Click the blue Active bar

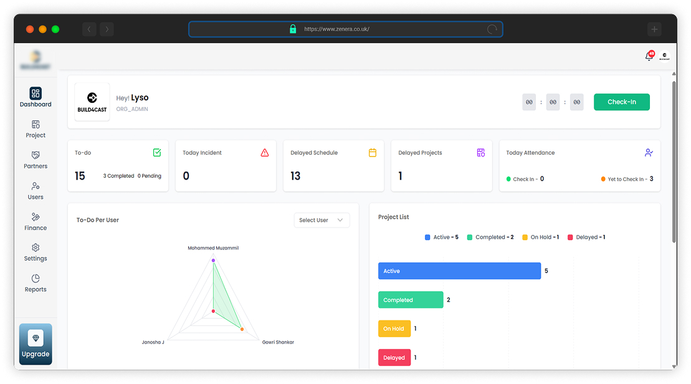pos(459,271)
